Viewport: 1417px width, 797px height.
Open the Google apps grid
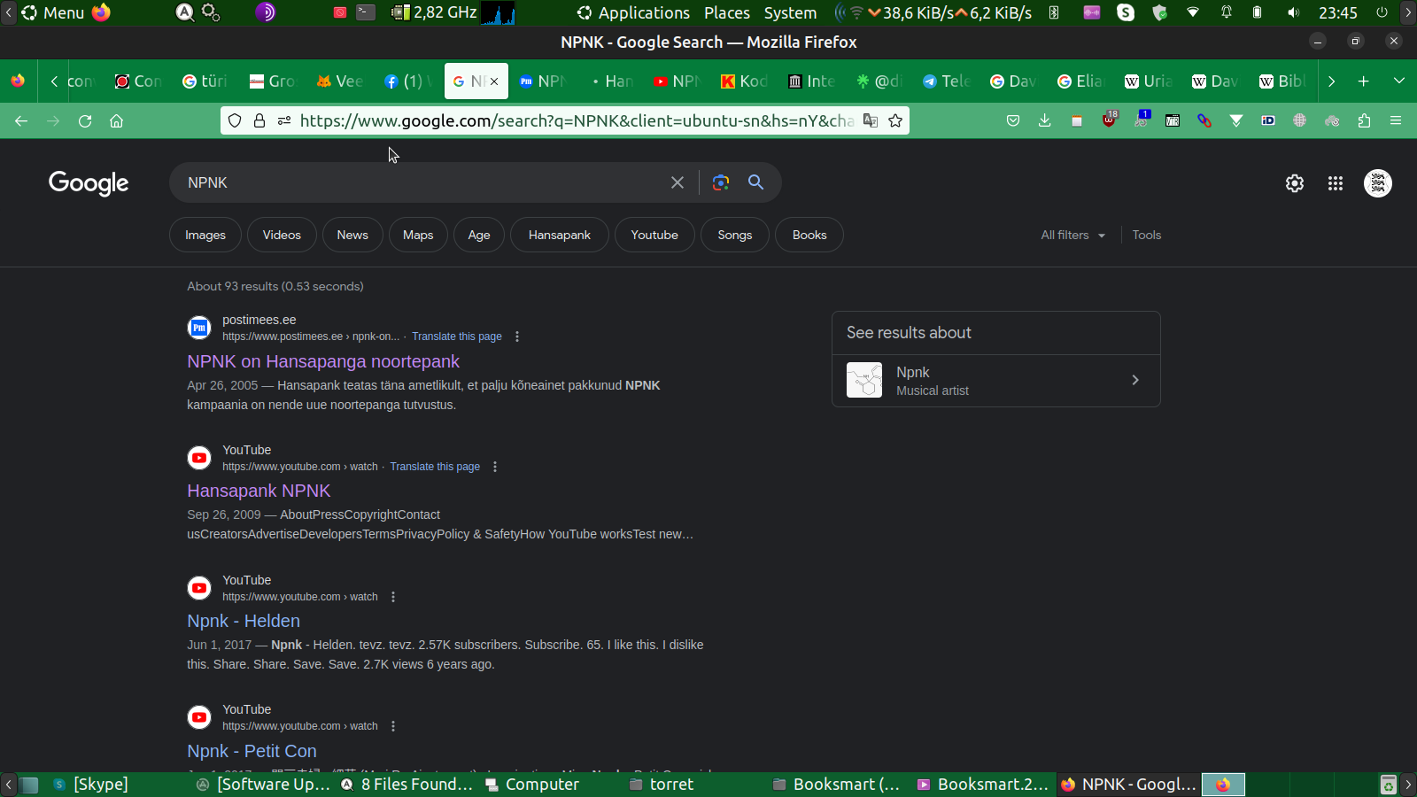(x=1336, y=183)
